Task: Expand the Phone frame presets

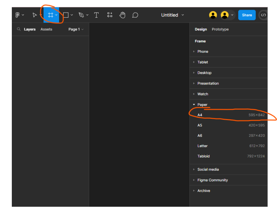Action: point(202,52)
